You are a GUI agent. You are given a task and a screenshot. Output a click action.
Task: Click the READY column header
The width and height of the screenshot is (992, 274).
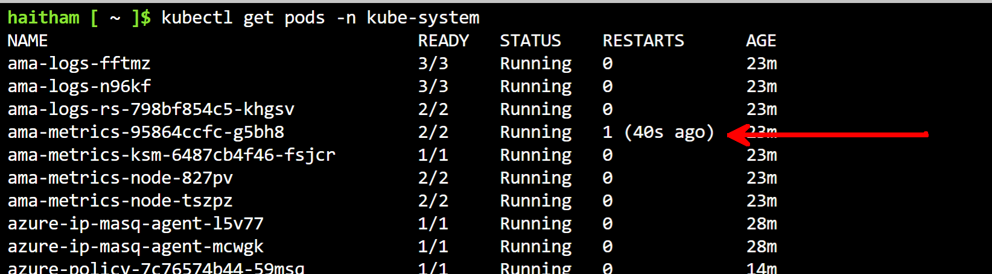[x=443, y=41]
